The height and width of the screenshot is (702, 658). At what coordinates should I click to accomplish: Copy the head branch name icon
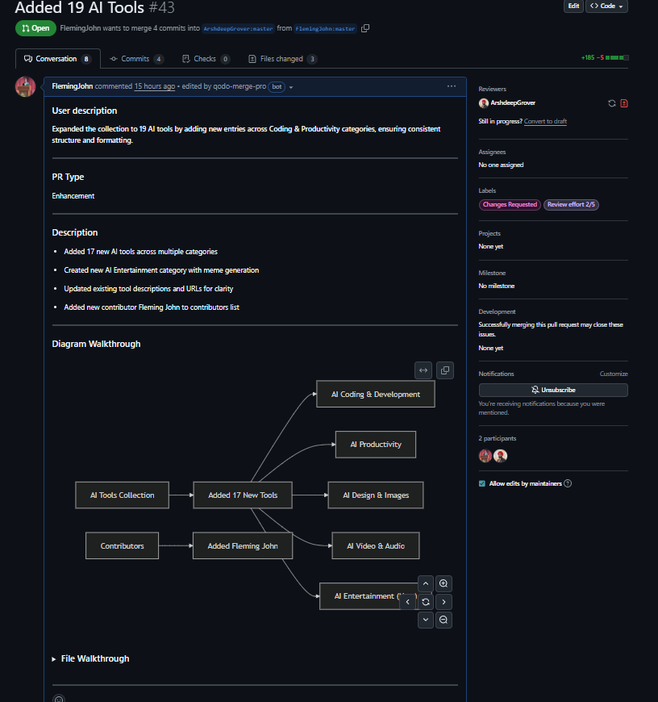tap(365, 28)
